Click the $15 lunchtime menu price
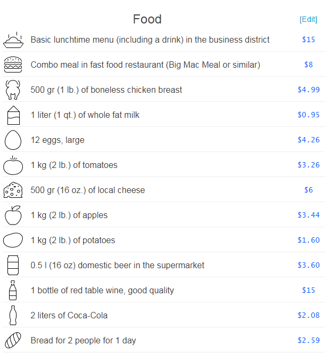This screenshot has width=330, height=353. click(308, 39)
